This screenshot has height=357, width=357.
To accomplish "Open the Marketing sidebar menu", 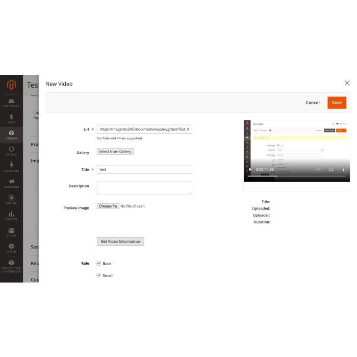I will click(11, 184).
